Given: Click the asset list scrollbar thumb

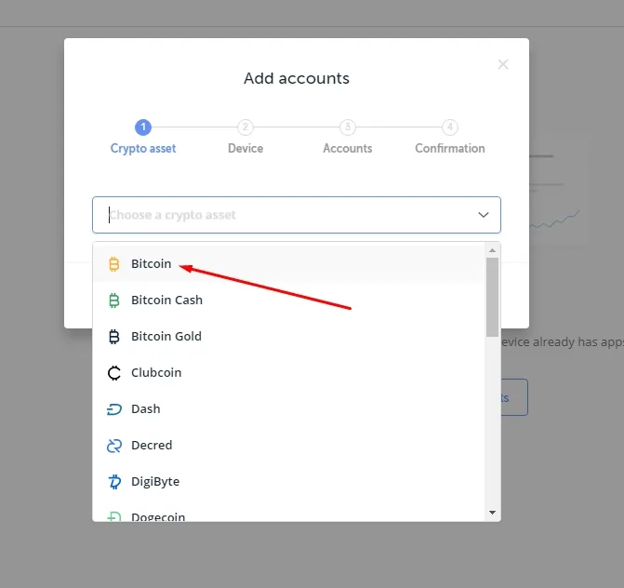Looking at the screenshot, I should pyautogui.click(x=492, y=297).
